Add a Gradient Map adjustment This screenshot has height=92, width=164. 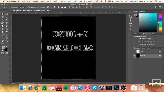tap(153, 45)
